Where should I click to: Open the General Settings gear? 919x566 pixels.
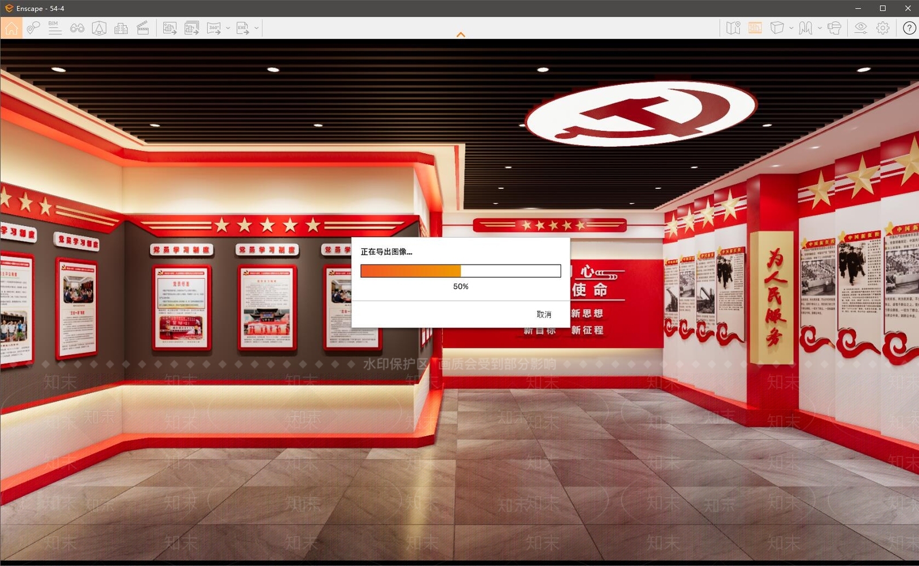(883, 28)
